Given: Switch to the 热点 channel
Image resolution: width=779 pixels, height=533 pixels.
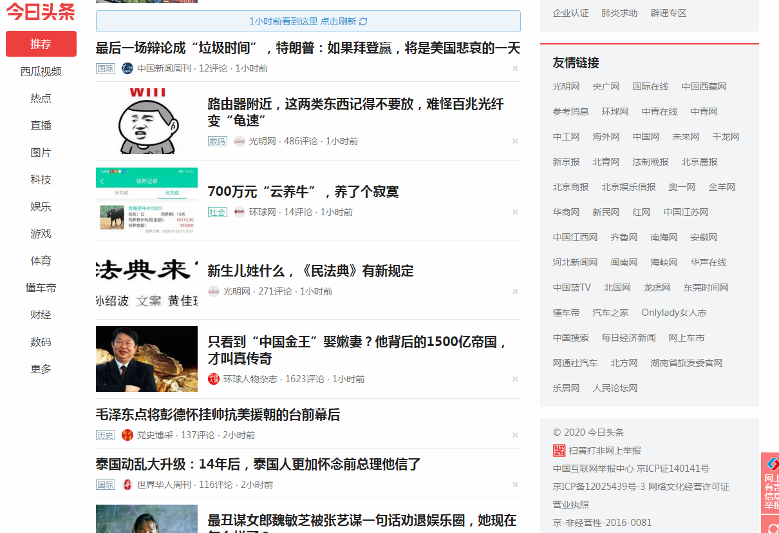Looking at the screenshot, I should 41,99.
